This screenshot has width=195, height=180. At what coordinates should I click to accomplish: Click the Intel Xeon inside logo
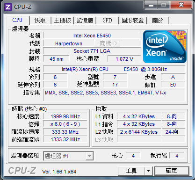[165, 47]
